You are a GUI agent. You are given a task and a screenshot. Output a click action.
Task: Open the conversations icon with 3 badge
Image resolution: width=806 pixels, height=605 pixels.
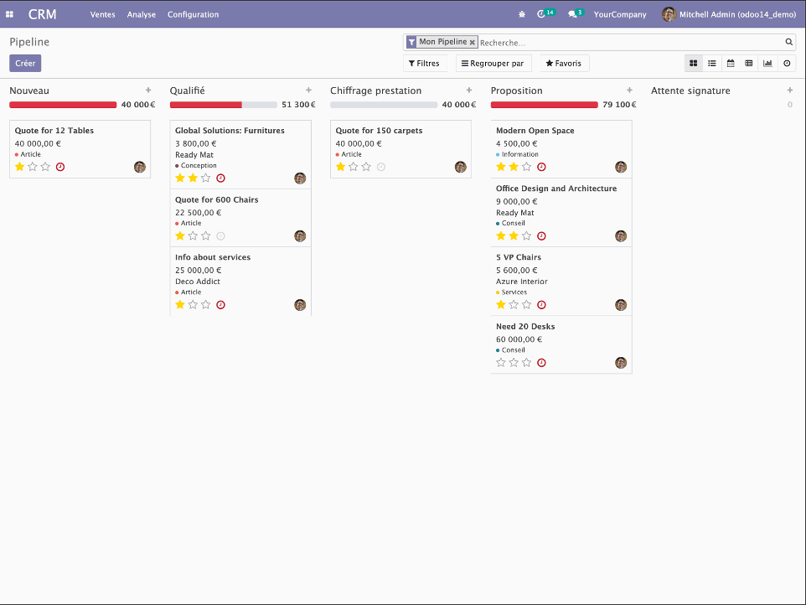click(572, 14)
